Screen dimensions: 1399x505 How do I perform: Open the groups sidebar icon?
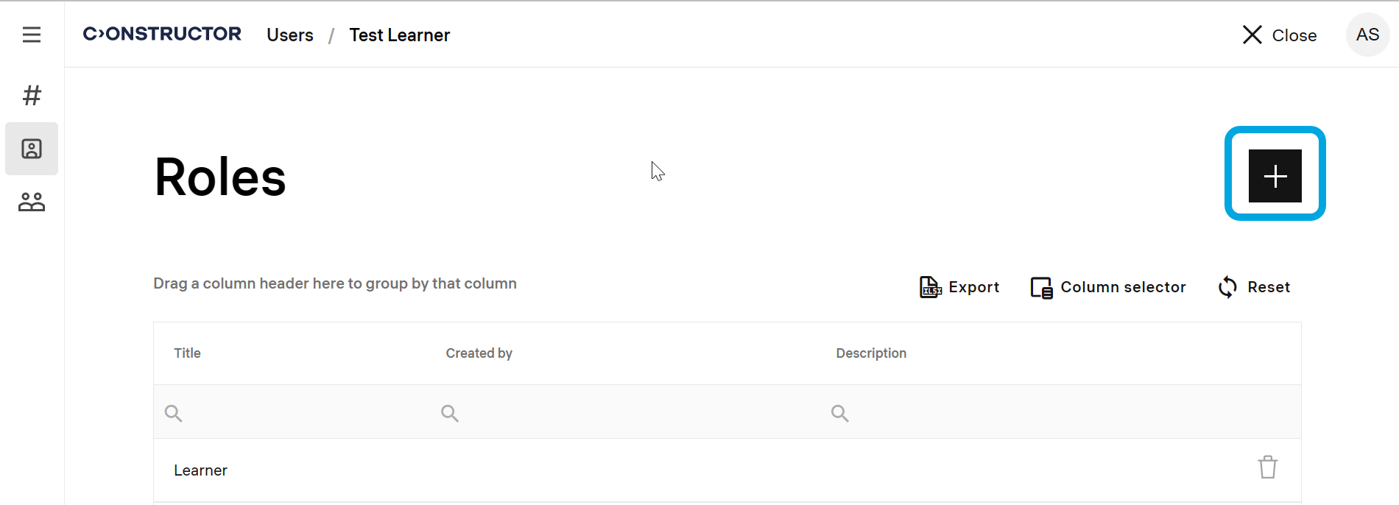coord(32,202)
